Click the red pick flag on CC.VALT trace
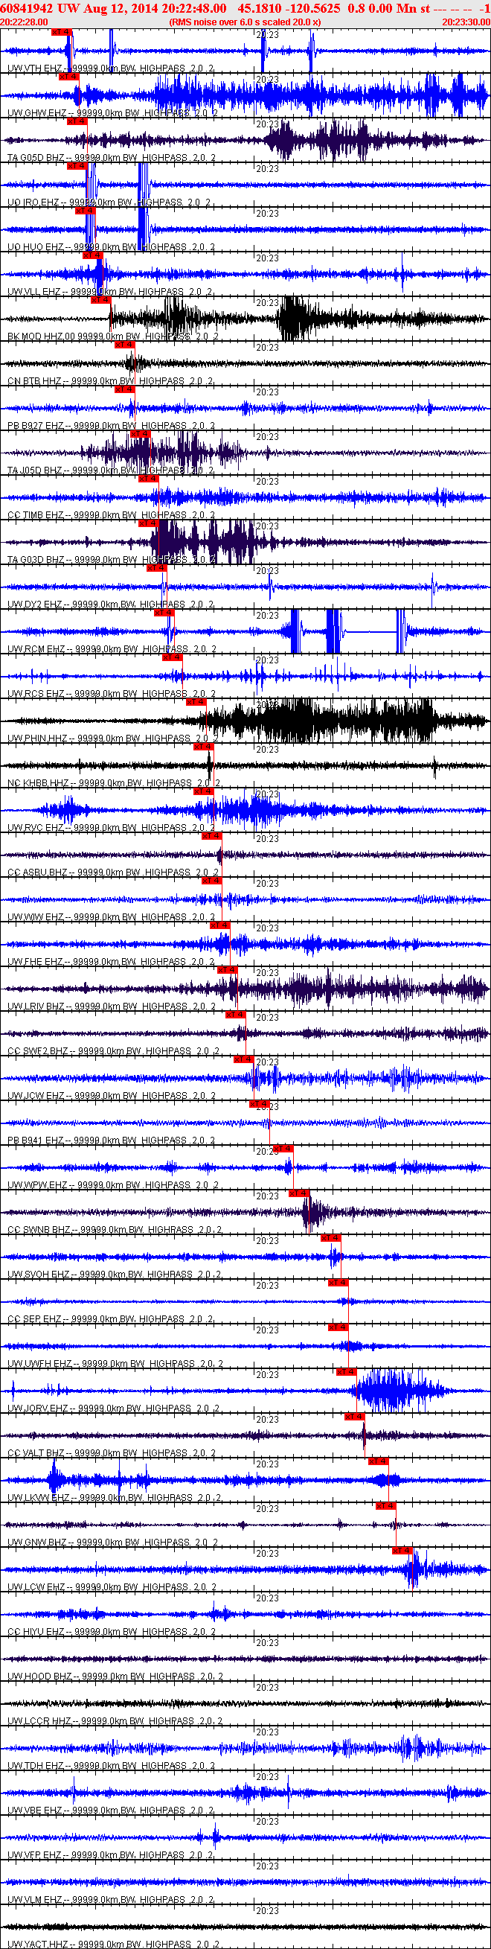Screen dimensions: 491x1949 click(354, 1416)
